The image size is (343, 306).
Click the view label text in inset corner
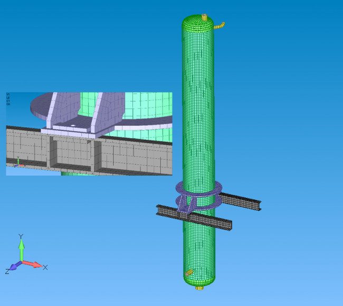(x=8, y=99)
